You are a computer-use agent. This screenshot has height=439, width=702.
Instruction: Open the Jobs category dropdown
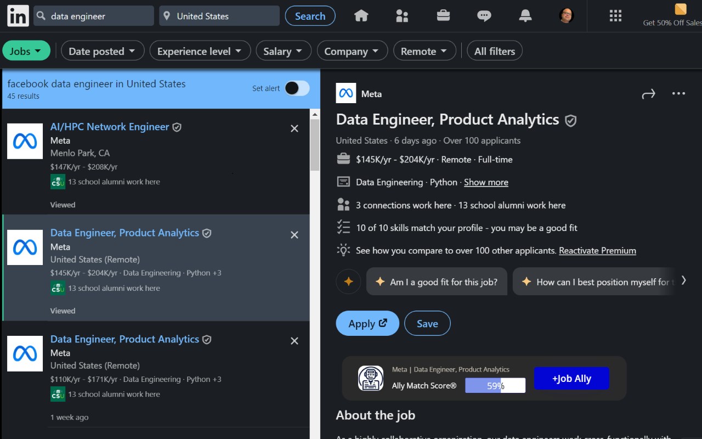click(x=26, y=51)
